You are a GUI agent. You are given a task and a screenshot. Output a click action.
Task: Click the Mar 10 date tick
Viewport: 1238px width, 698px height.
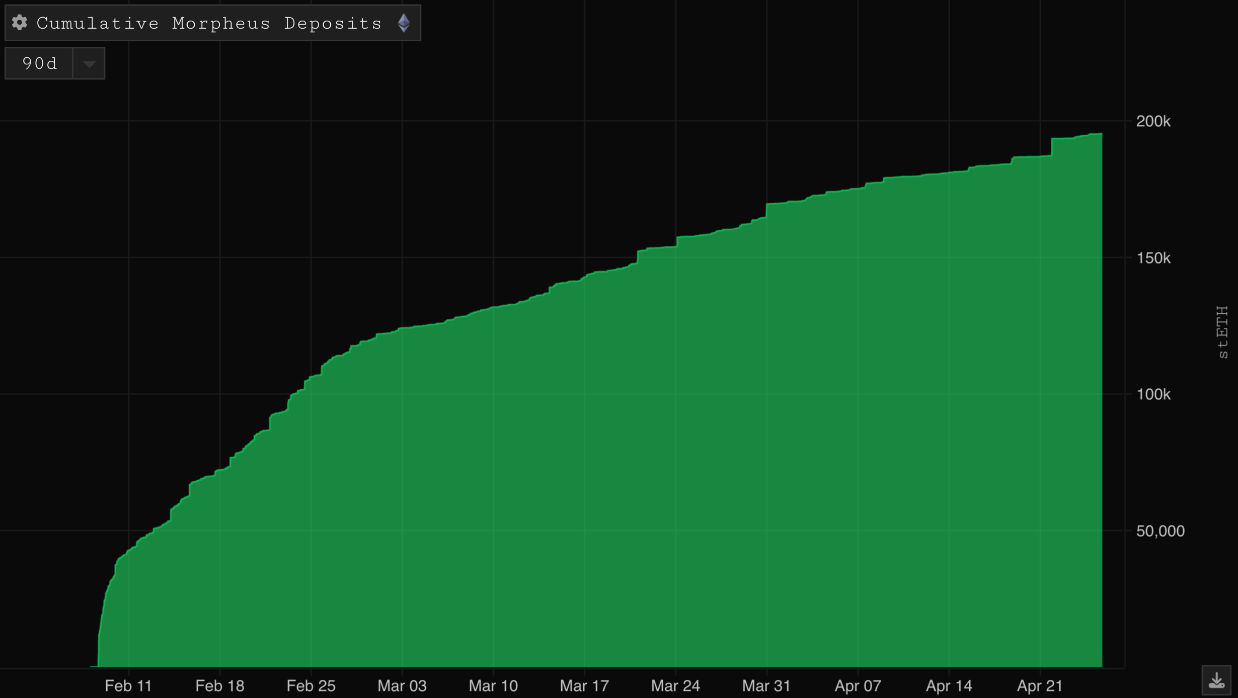click(493, 686)
